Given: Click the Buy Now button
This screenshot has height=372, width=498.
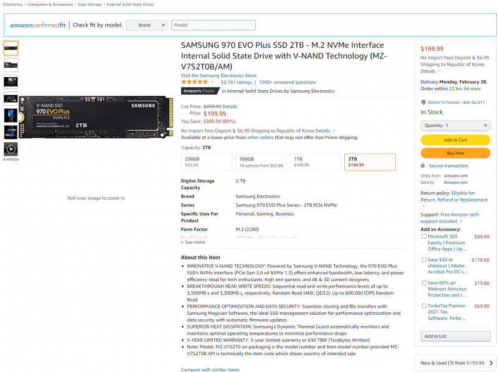Looking at the screenshot, I should pos(456,153).
